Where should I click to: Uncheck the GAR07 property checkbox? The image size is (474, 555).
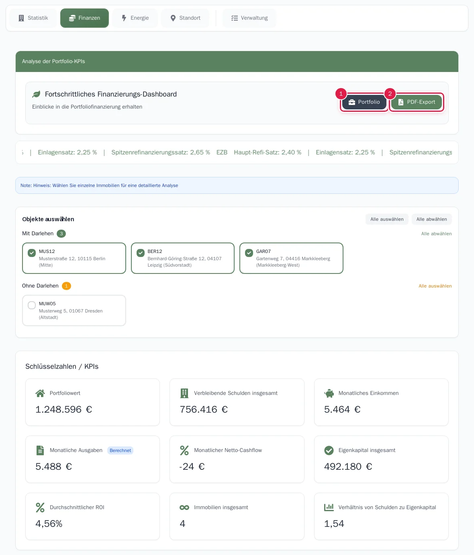(x=249, y=253)
